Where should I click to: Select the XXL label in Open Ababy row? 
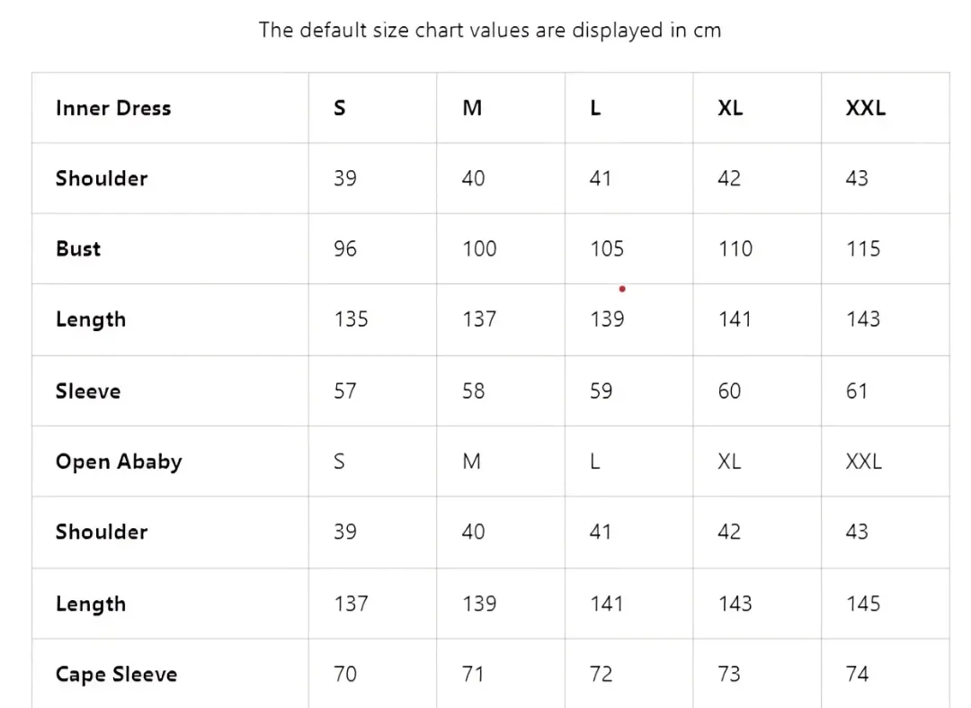point(864,462)
